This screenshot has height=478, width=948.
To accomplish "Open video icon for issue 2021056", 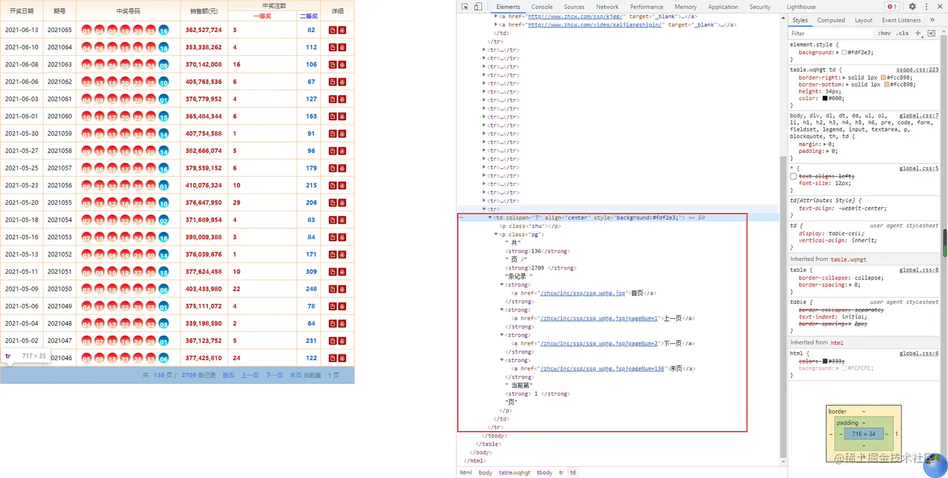I will (342, 185).
